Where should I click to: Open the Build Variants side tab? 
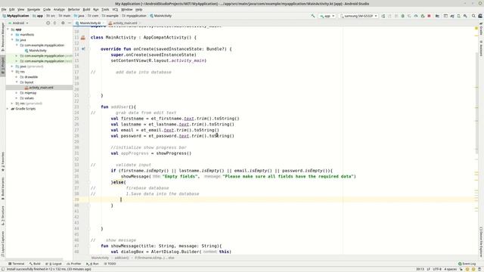3,189
